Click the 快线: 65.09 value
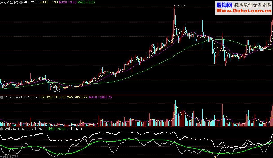The height and width of the screenshot is (158, 273). pos(39,129)
